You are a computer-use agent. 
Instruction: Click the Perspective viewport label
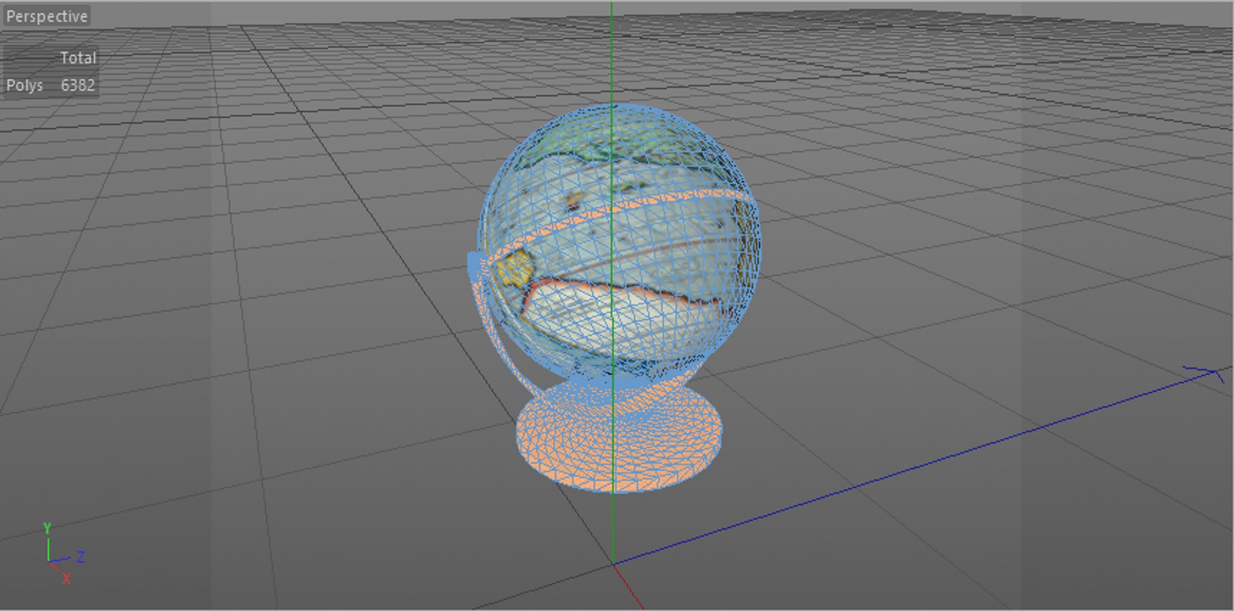pyautogui.click(x=46, y=16)
